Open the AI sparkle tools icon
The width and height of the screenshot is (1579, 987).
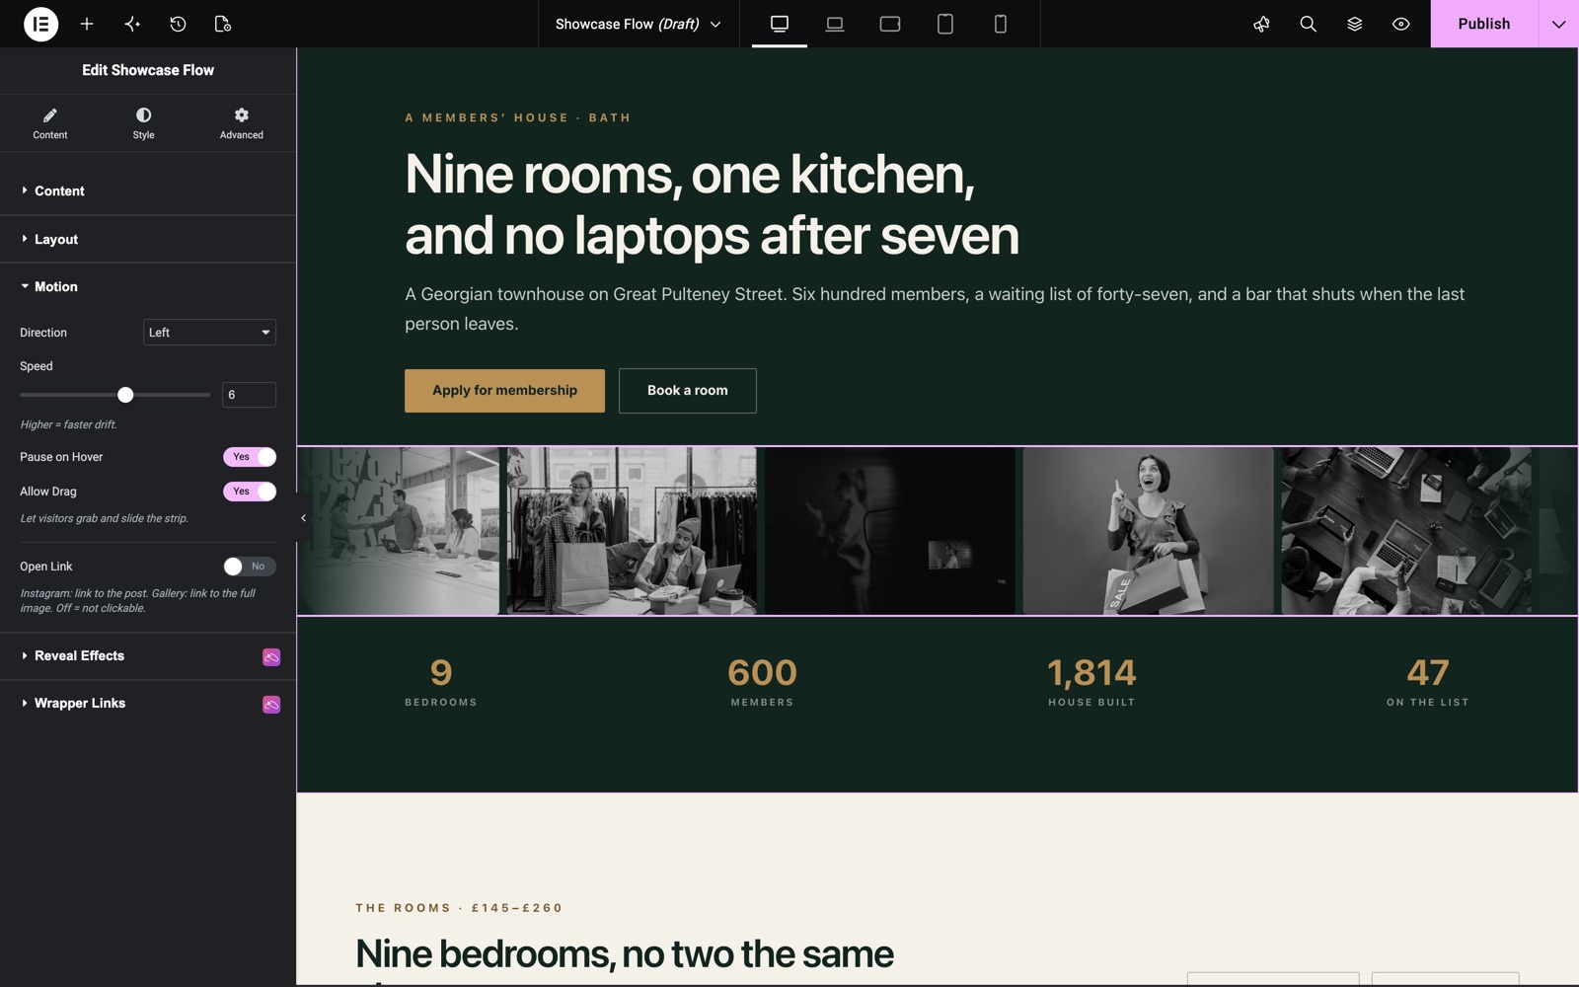(x=132, y=24)
